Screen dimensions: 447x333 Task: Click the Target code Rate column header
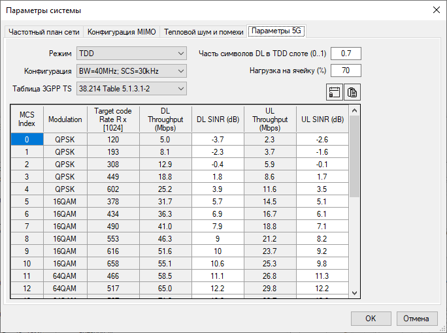(113, 119)
